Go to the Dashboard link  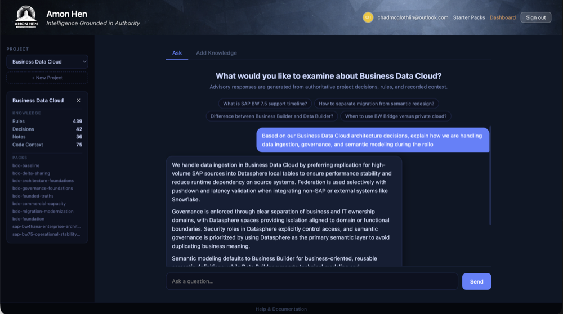[x=502, y=17]
